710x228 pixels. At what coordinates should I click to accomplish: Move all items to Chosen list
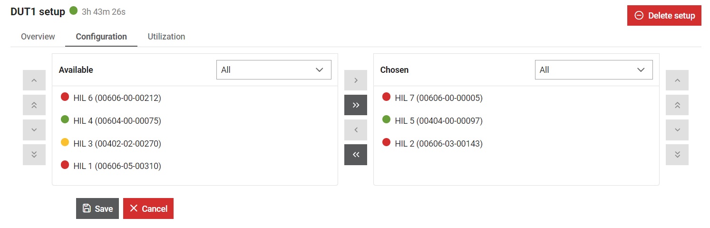356,105
